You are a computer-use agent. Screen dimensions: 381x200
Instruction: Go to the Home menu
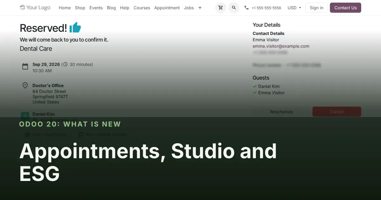[65, 8]
